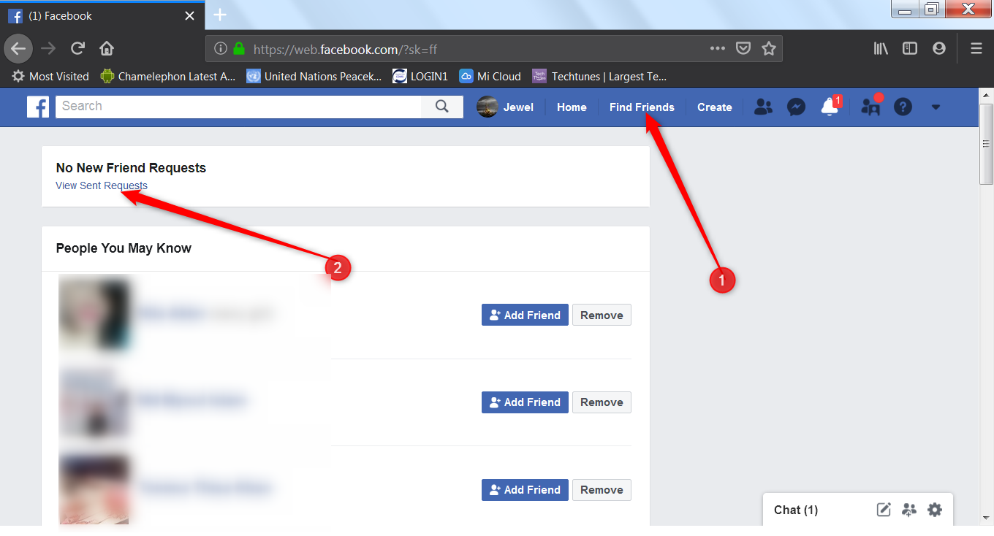Click Add Friend for the second suggested person
This screenshot has width=994, height=536.
pos(525,402)
